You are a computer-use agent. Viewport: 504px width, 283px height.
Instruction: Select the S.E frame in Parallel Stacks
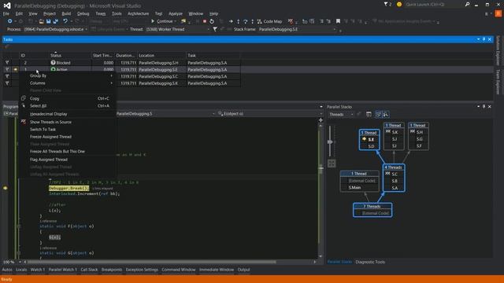pos(369,139)
